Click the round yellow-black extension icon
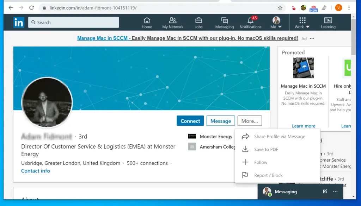The image size is (361, 206). coord(304,8)
